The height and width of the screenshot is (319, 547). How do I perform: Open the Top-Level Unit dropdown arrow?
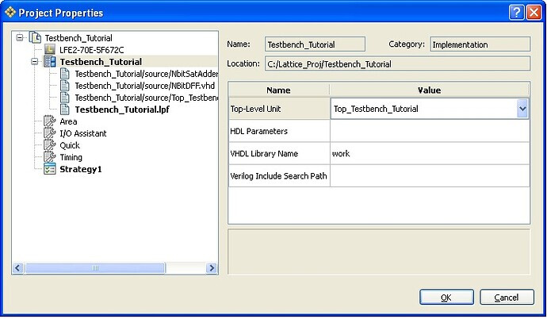point(522,109)
